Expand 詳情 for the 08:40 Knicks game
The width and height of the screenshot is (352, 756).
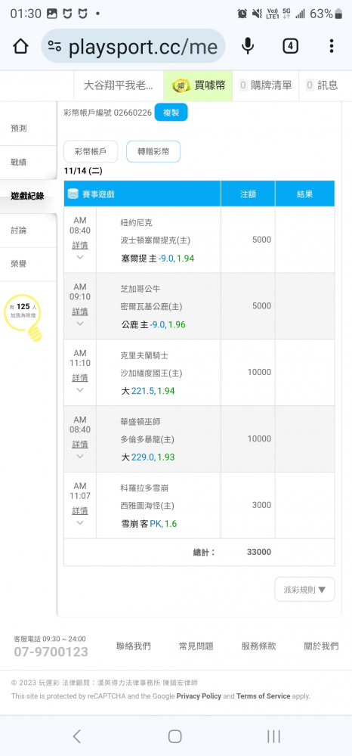click(80, 246)
